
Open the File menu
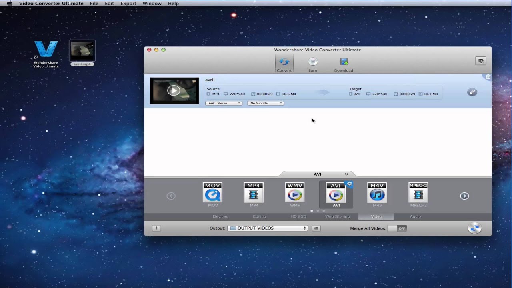click(94, 3)
